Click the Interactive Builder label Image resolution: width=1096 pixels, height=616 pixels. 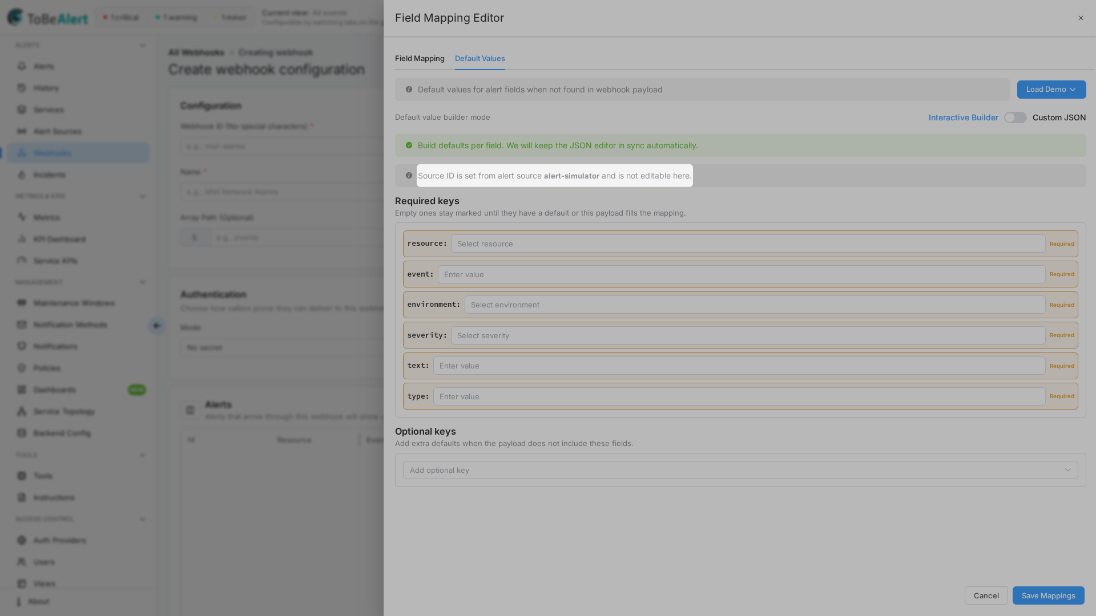coord(964,117)
